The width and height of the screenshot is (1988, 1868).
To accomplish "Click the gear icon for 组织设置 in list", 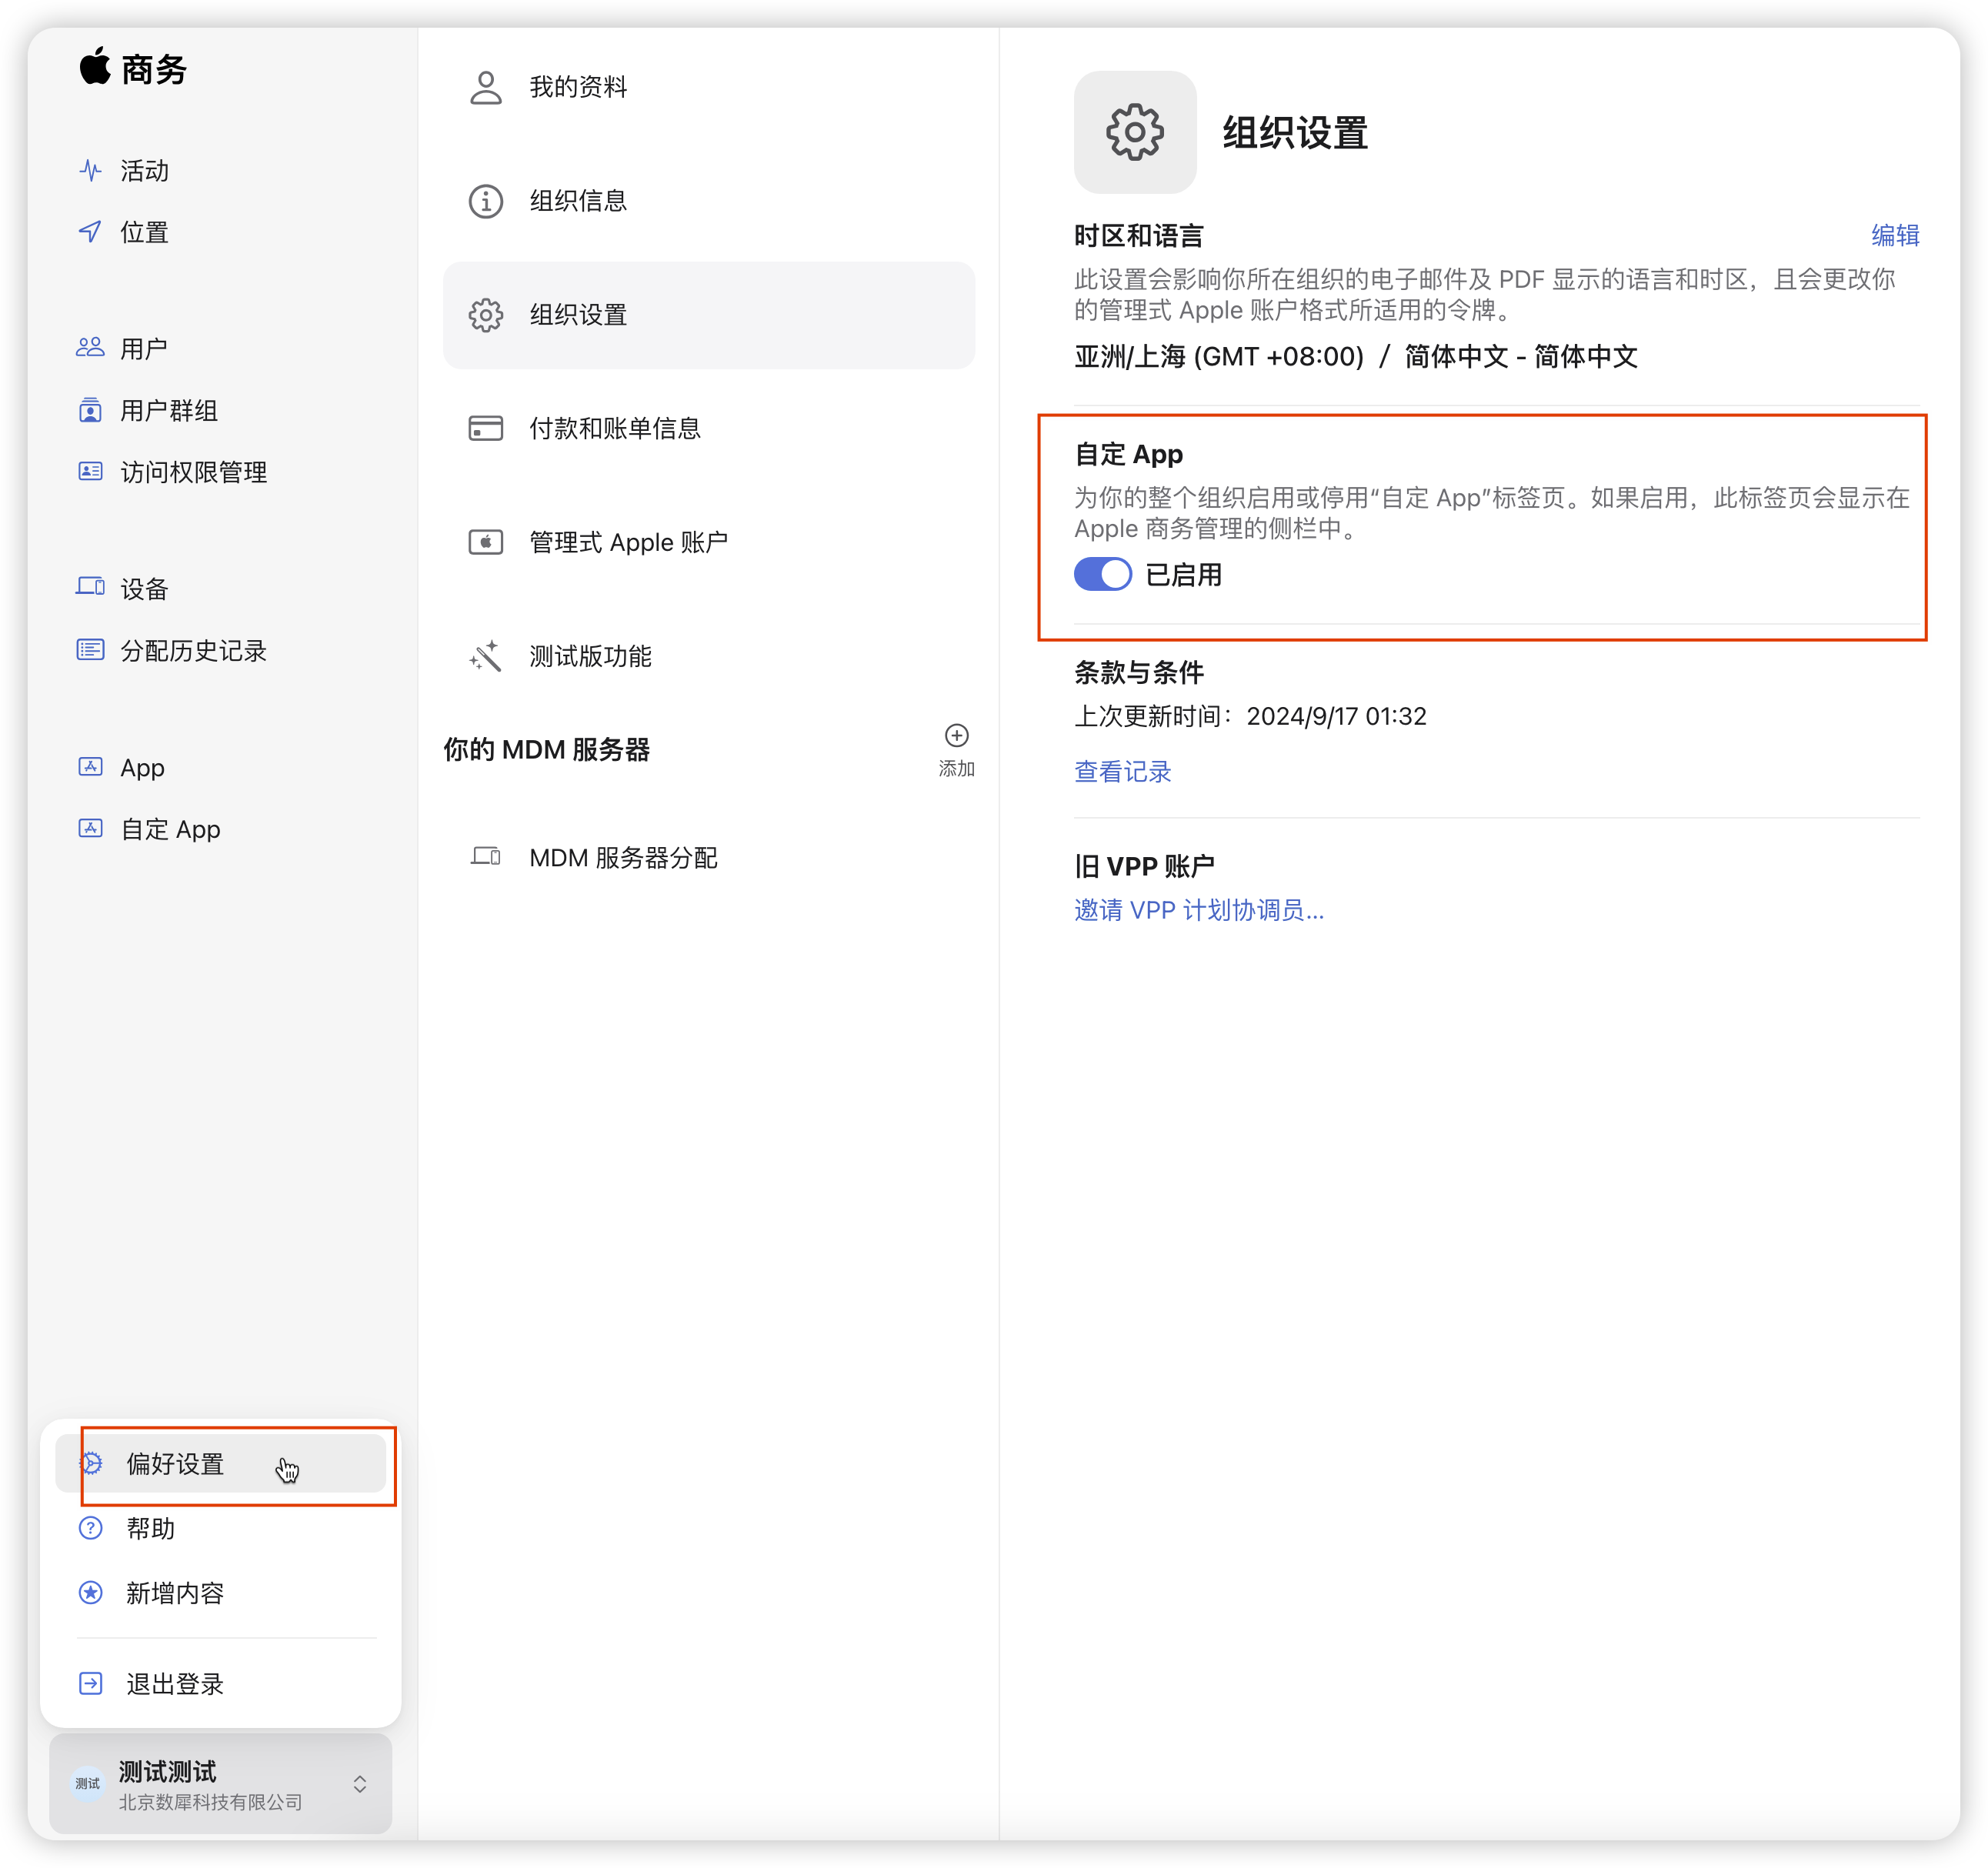I will click(x=486, y=315).
